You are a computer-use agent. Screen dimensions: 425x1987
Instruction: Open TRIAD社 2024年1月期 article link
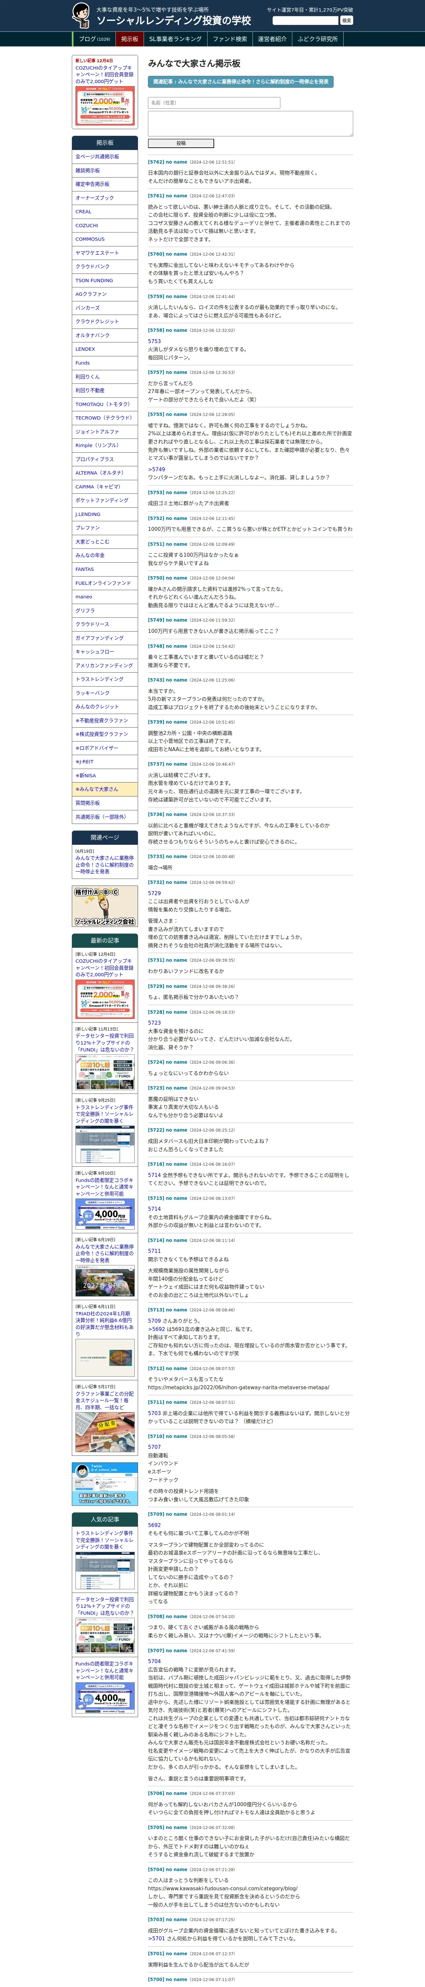click(104, 1324)
